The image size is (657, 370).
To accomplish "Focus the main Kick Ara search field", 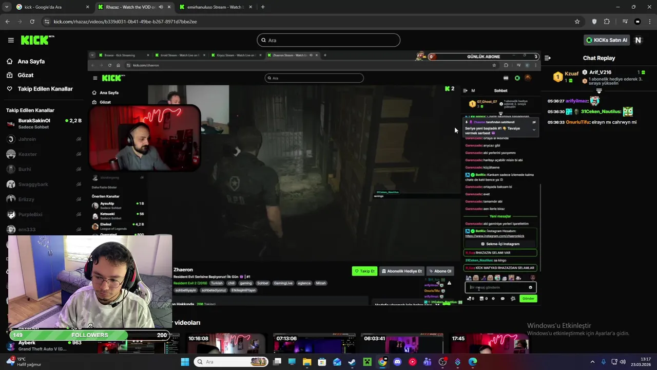I will (x=328, y=40).
